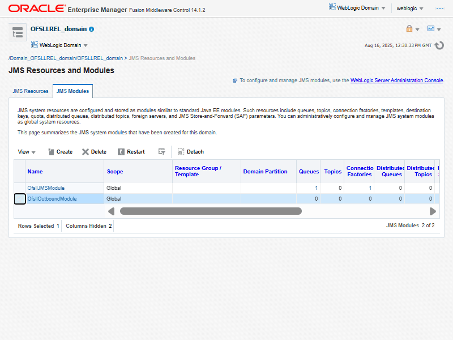
Task: Click Connection Factories count 1 link
Action: (x=370, y=188)
